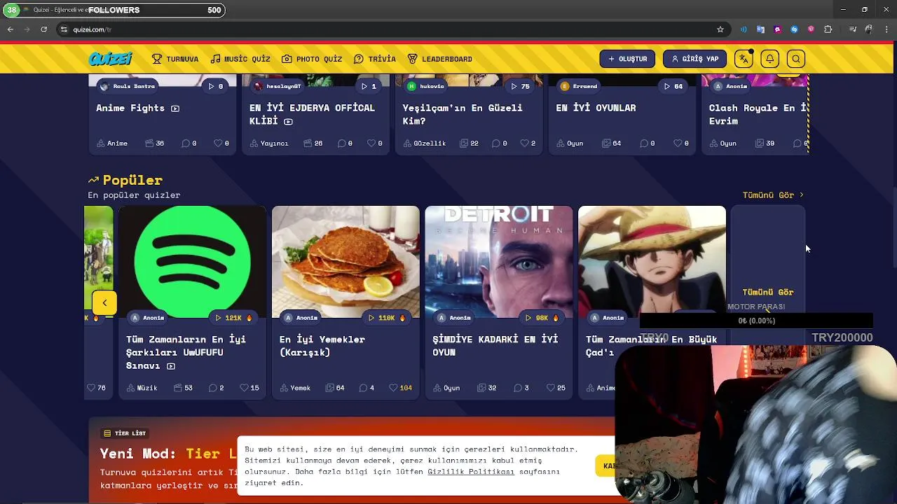This screenshot has height=504, width=897.
Task: Open the Luffy straw hat quiz thumbnail
Action: (652, 262)
